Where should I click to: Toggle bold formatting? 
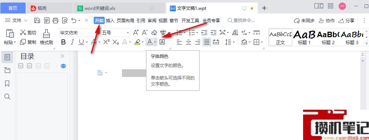pos(63,42)
